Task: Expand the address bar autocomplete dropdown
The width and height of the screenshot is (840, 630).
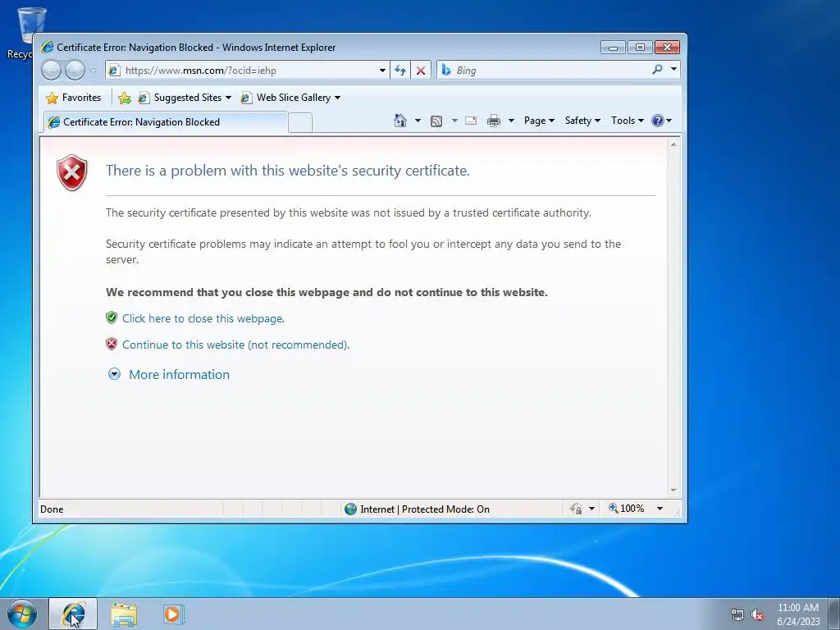Action: [382, 71]
